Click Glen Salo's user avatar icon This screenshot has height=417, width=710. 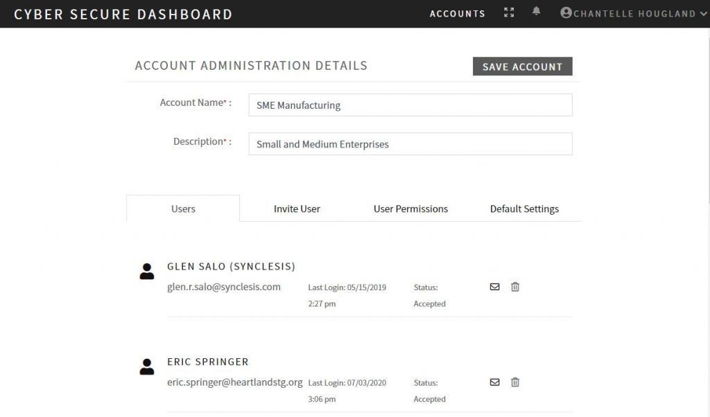tap(147, 272)
